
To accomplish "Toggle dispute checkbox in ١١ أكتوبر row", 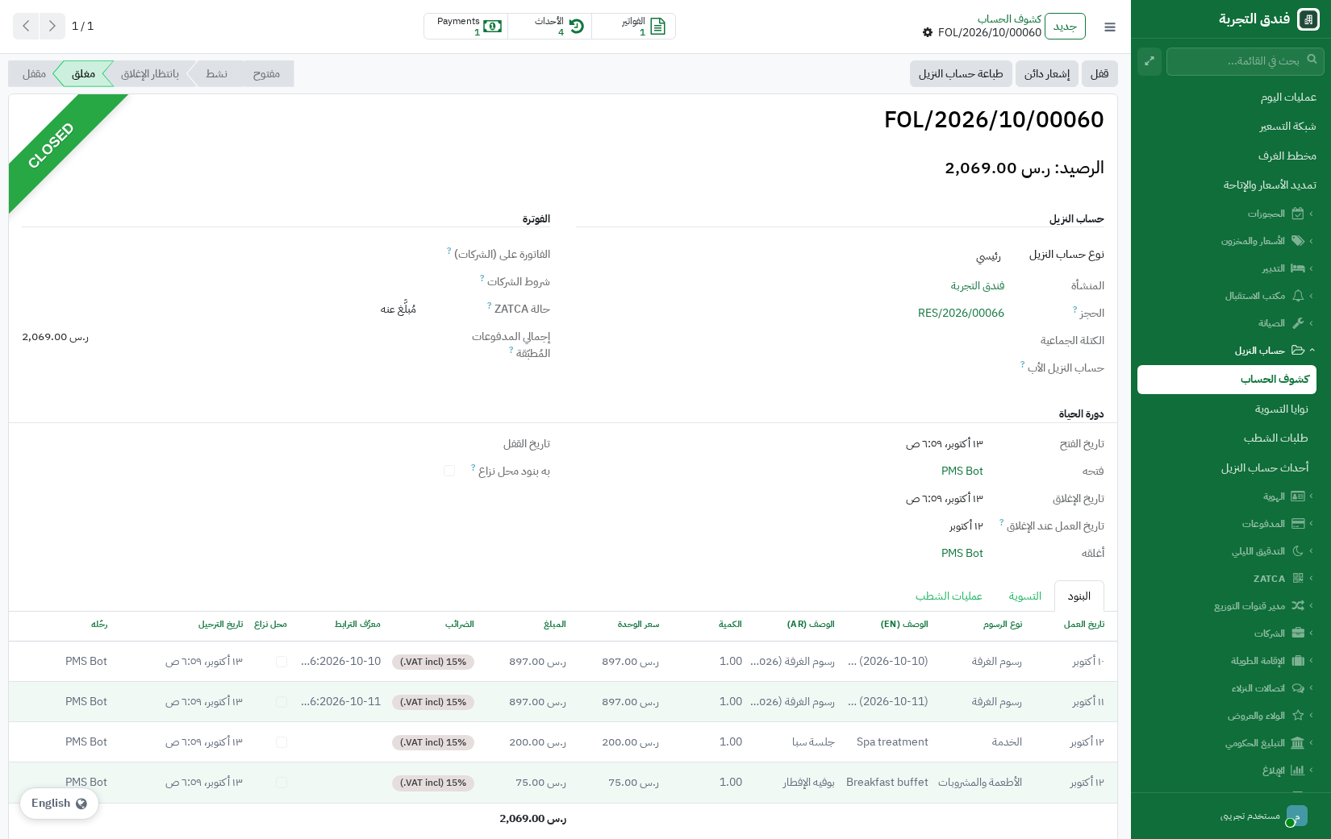I will click(282, 702).
